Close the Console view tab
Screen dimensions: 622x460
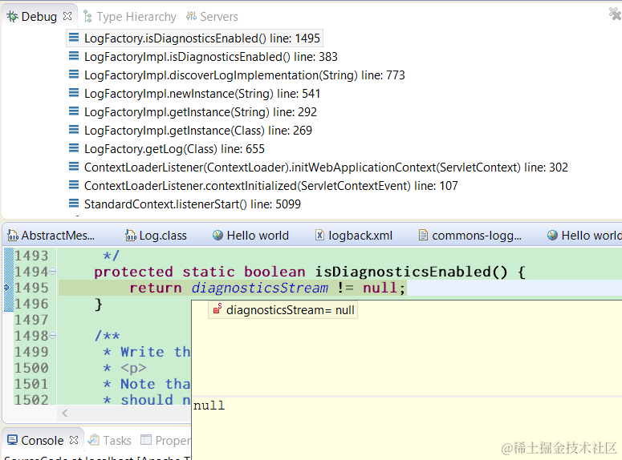click(x=73, y=440)
